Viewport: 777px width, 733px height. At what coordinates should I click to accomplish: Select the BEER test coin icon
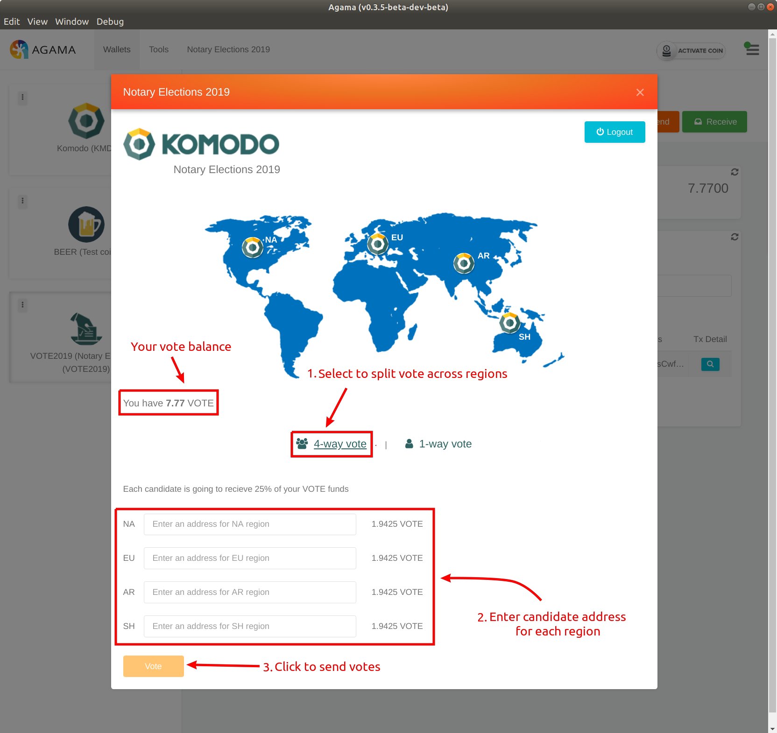click(x=86, y=224)
